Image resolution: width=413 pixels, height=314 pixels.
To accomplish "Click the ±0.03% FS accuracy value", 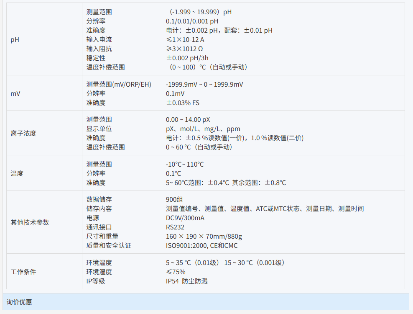I will [x=183, y=103].
